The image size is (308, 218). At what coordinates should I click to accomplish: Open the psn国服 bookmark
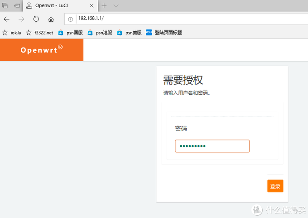coord(71,33)
